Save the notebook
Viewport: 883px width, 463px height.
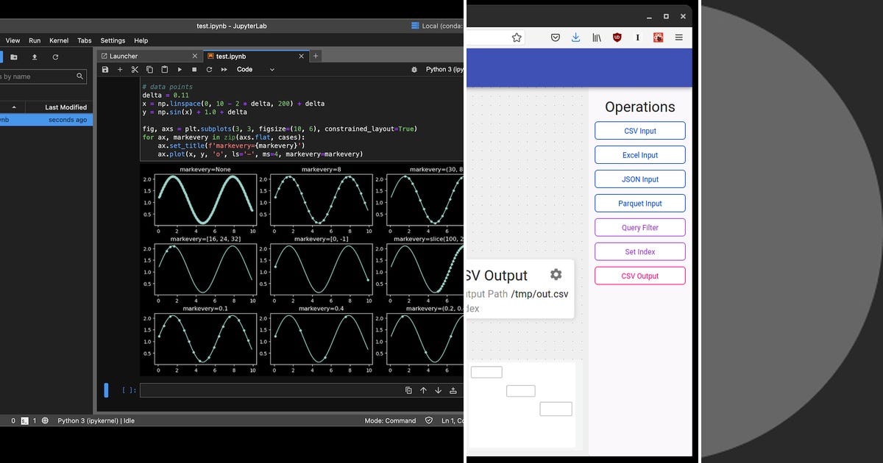[105, 69]
